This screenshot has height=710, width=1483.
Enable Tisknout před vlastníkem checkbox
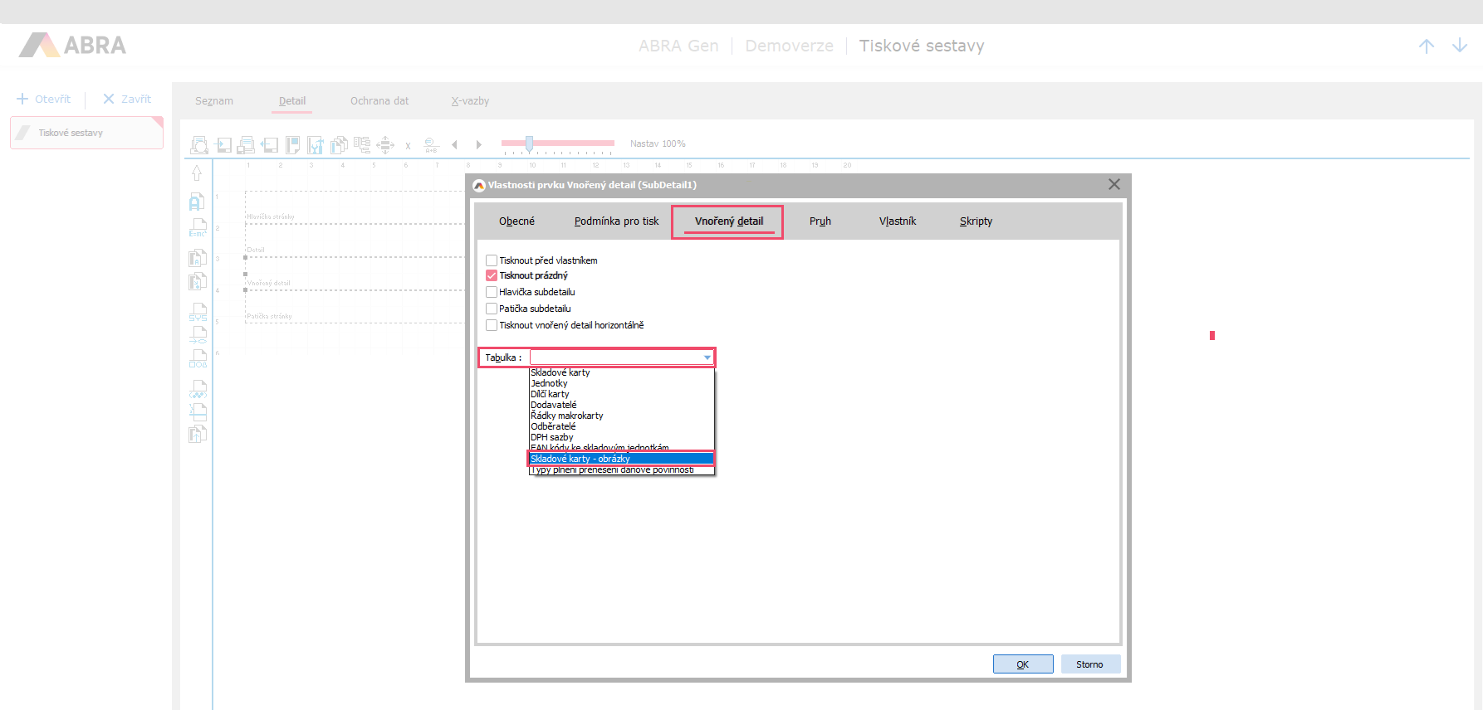pyautogui.click(x=492, y=260)
